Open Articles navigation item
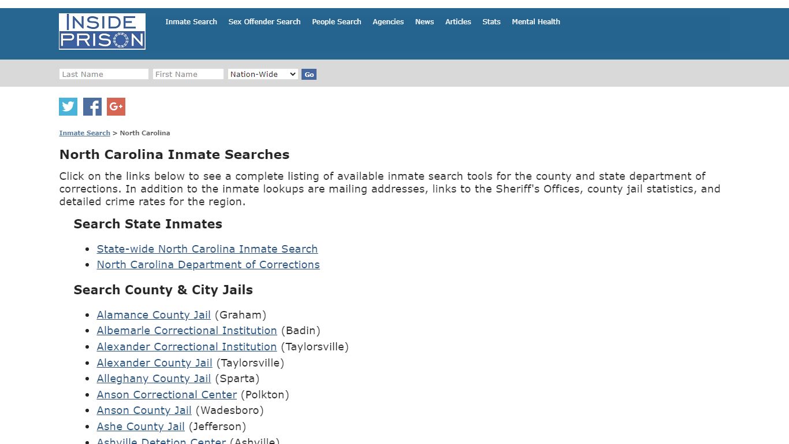 [x=458, y=21]
